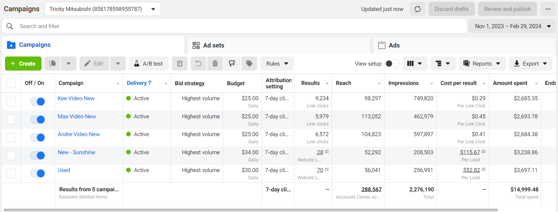558x212 pixels.
Task: Click the clipboard paste icon
Action: (180, 64)
